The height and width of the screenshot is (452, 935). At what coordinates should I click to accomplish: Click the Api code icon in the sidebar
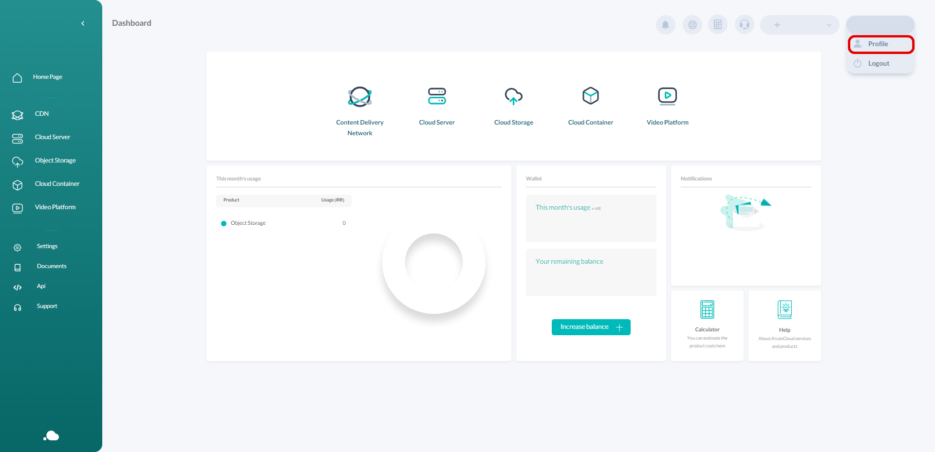(18, 288)
